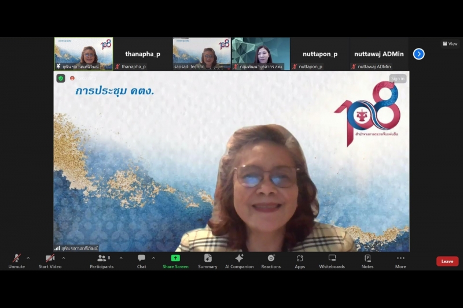The width and height of the screenshot is (463, 308).
Task: Click the Sign in button
Action: coord(398,79)
